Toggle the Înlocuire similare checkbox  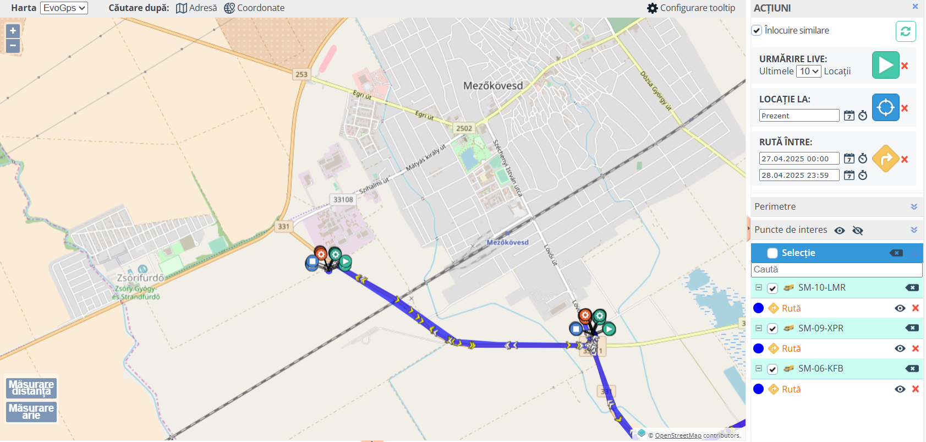[x=757, y=30]
